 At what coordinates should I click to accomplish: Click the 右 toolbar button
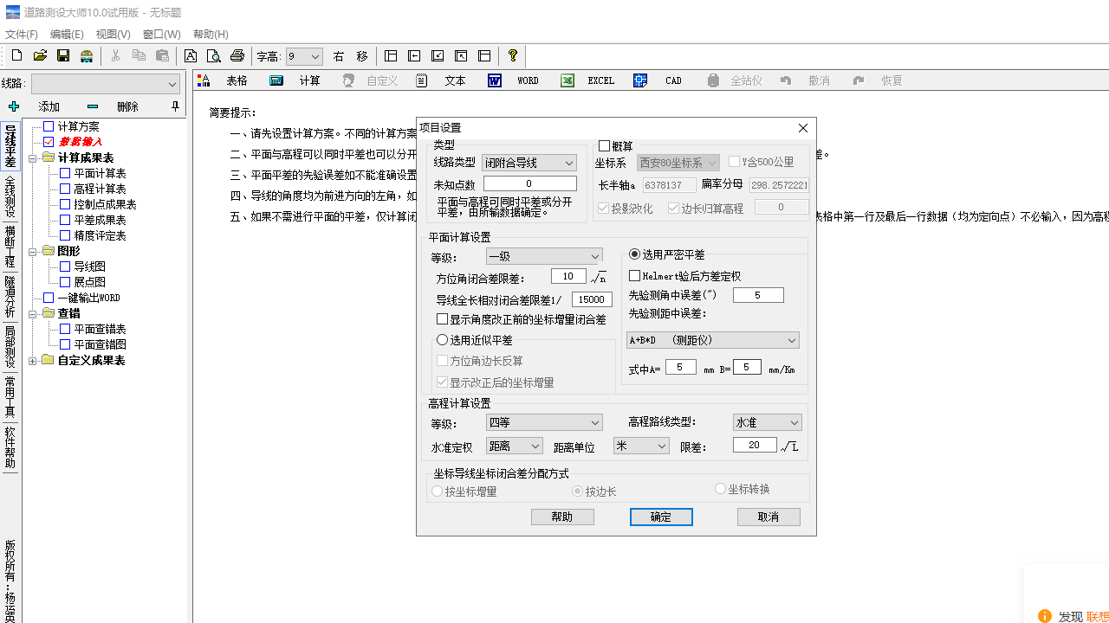339,56
